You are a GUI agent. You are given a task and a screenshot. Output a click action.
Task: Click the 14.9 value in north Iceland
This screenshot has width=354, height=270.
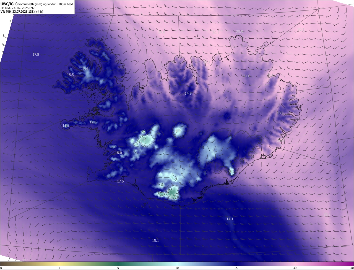188,94
